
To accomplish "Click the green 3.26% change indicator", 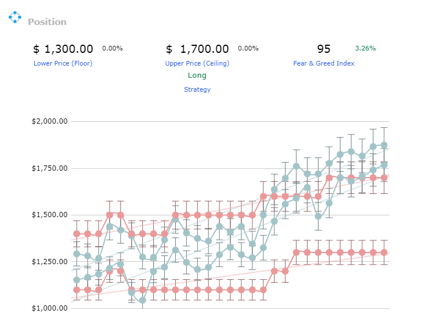I will tap(366, 49).
